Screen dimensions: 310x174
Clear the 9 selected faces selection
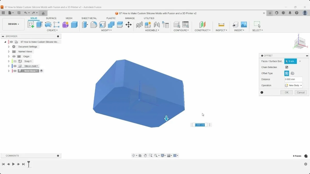(x=300, y=61)
